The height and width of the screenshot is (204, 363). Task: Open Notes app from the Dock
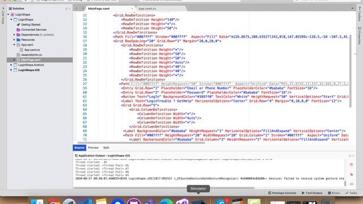(x=101, y=201)
